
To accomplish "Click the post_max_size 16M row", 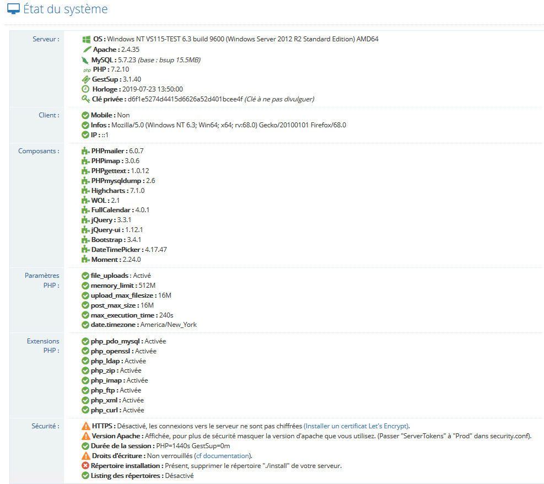I will [x=117, y=305].
